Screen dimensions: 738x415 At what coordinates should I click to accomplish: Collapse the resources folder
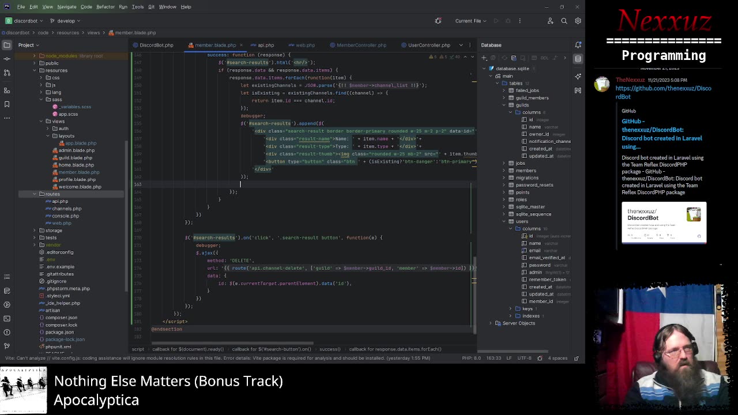click(x=34, y=70)
